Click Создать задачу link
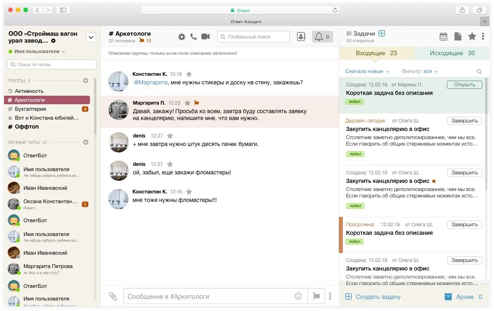Image resolution: width=494 pixels, height=311 pixels. (x=373, y=297)
